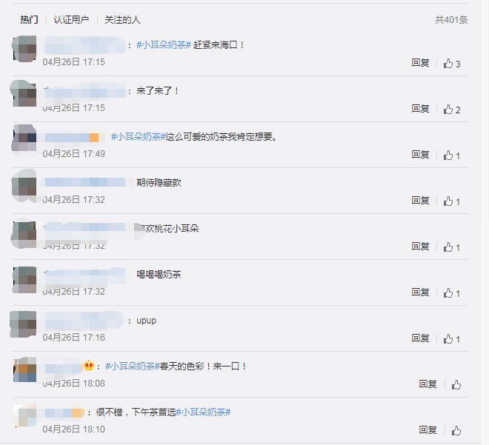This screenshot has height=445, width=489.
Task: Open avatar of the '来了来了！' commenter
Action: [24, 94]
